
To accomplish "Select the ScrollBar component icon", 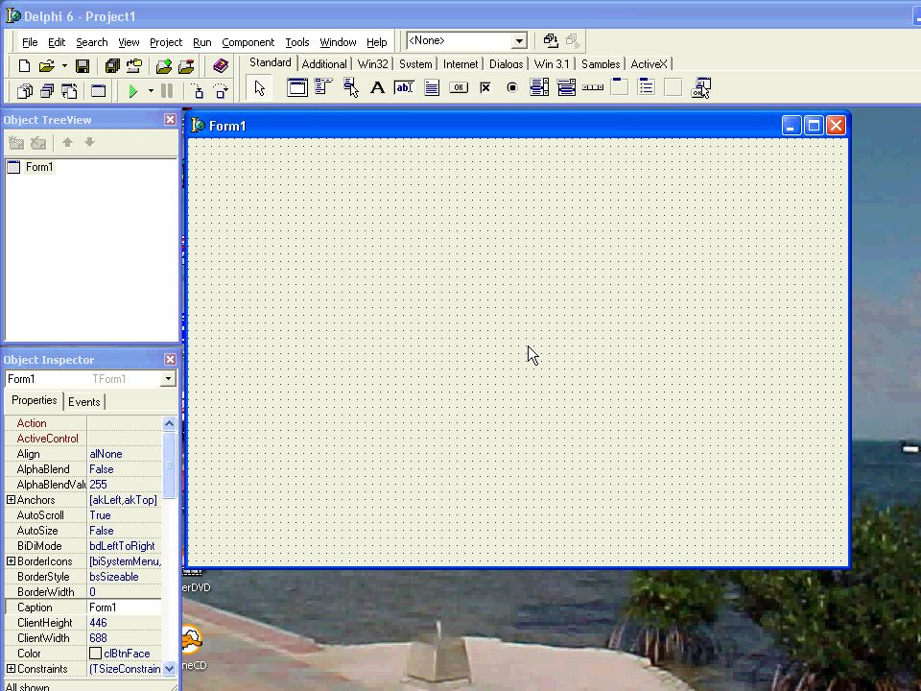I will 593,88.
